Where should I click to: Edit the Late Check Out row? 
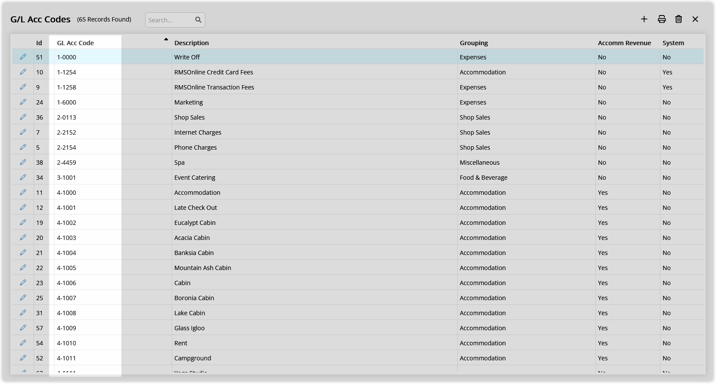23,207
